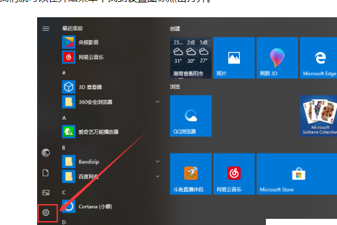Click the 创建 tile group title
Screen dimensions: 337x225
(x=175, y=28)
